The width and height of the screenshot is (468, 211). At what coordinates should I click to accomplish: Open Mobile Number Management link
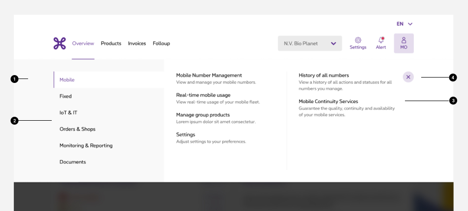point(209,75)
